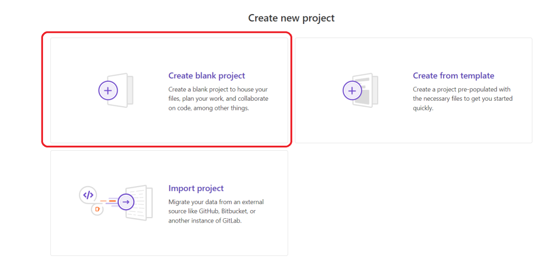Click the orange dashed transfer lines in Import illustration

(108, 201)
